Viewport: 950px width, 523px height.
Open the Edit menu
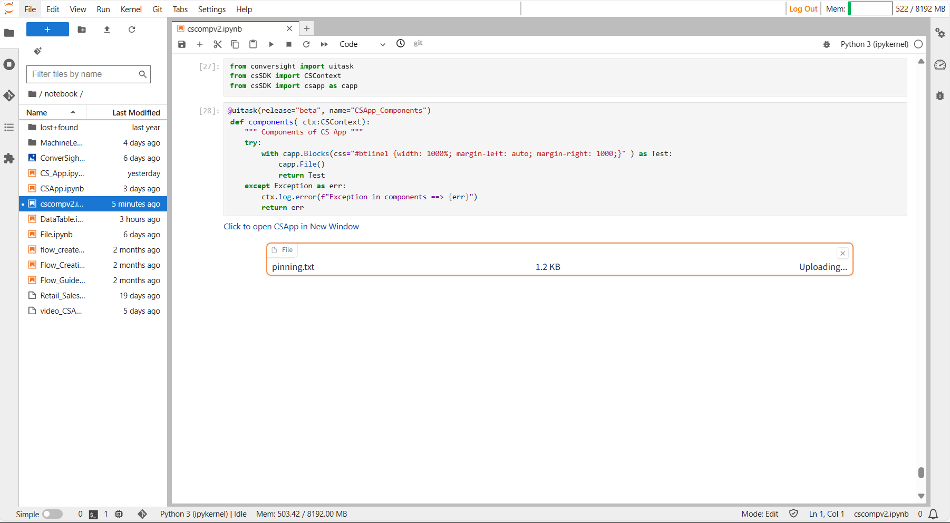click(x=53, y=9)
